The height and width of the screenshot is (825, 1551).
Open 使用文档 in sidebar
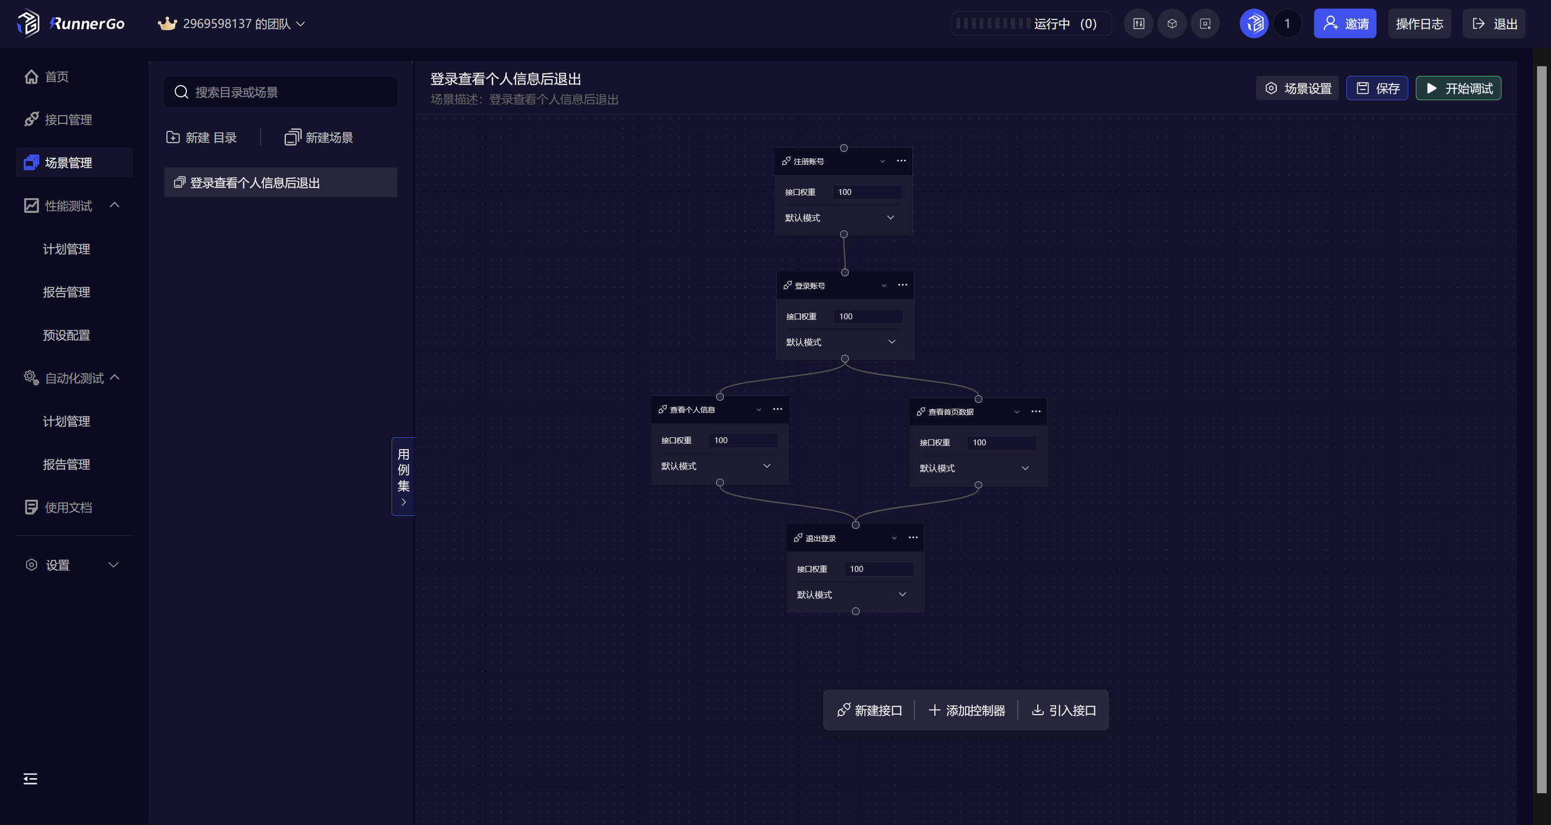click(74, 507)
